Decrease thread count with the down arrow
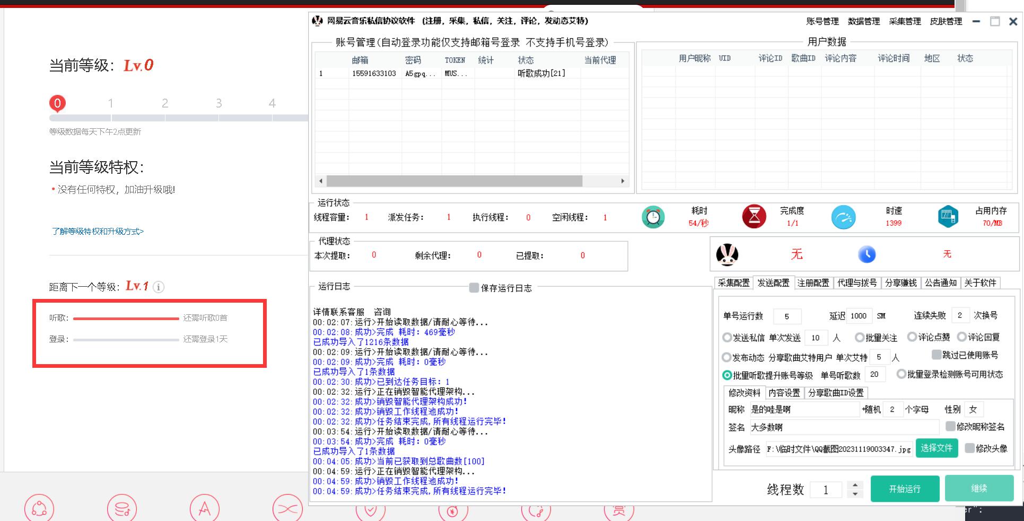The height and width of the screenshot is (521, 1024). (855, 494)
